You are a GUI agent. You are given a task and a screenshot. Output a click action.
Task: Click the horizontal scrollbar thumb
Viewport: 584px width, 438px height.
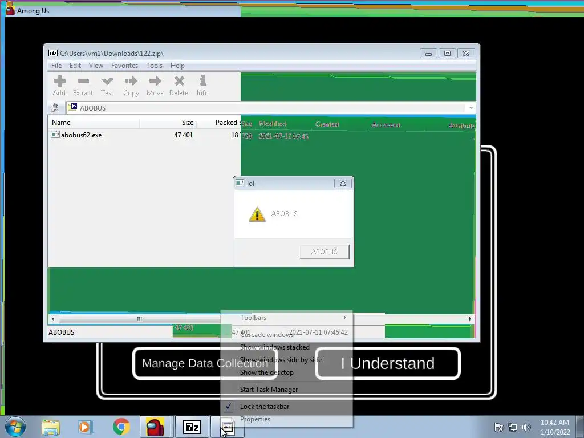140,319
